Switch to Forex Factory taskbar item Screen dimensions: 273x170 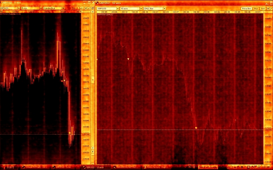pyautogui.click(x=156, y=167)
